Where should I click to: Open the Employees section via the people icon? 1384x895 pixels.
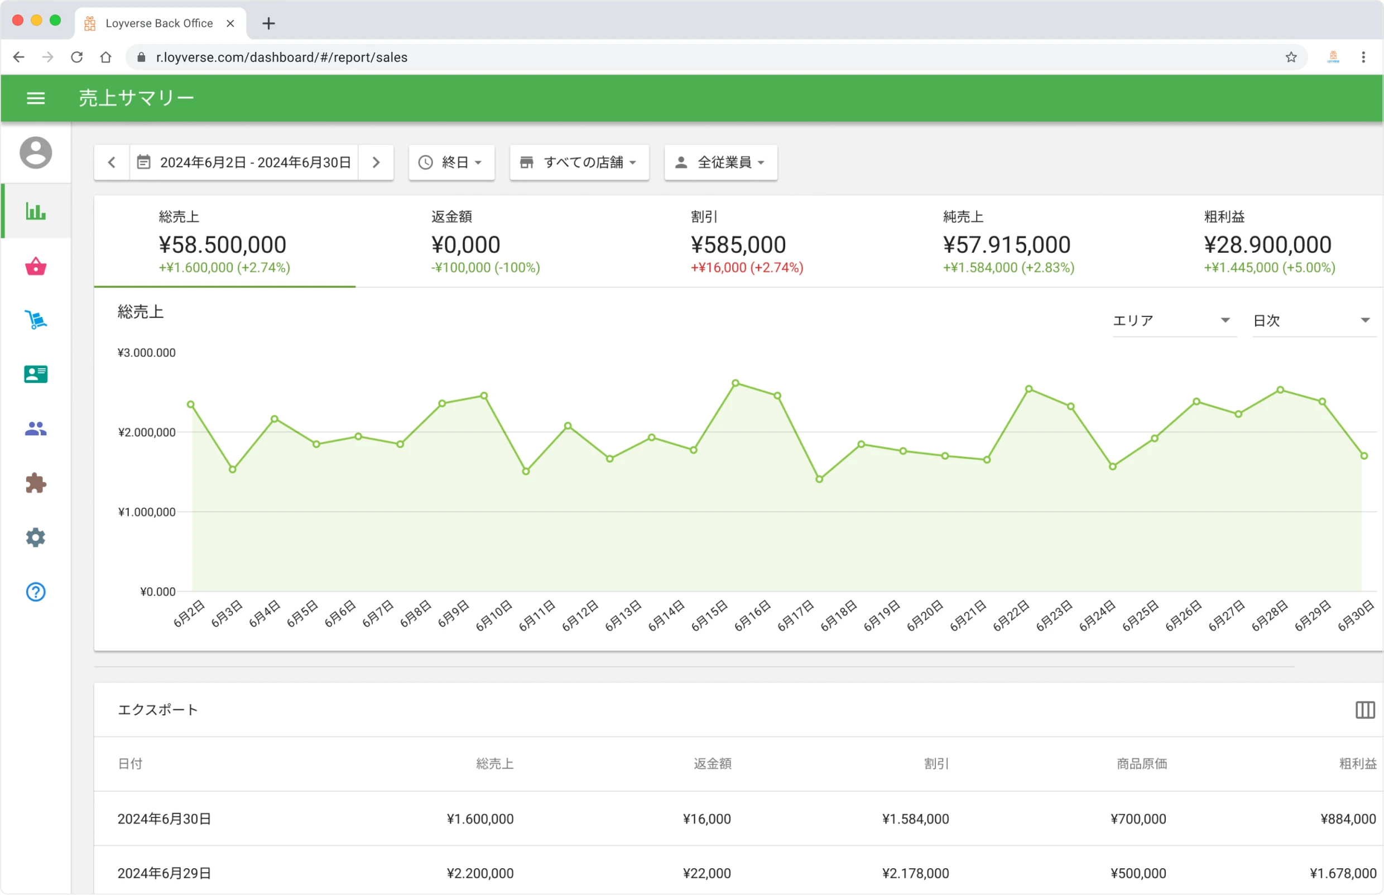point(36,429)
